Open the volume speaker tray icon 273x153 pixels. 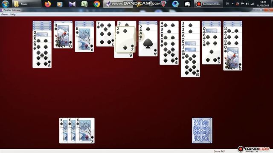pos(247,4)
